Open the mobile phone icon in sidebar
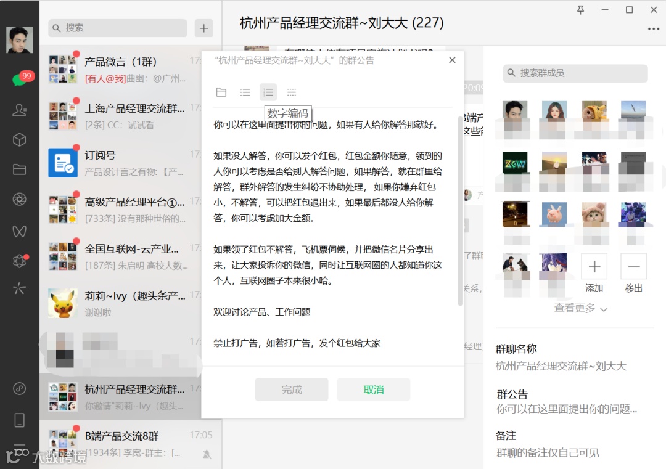 click(19, 420)
